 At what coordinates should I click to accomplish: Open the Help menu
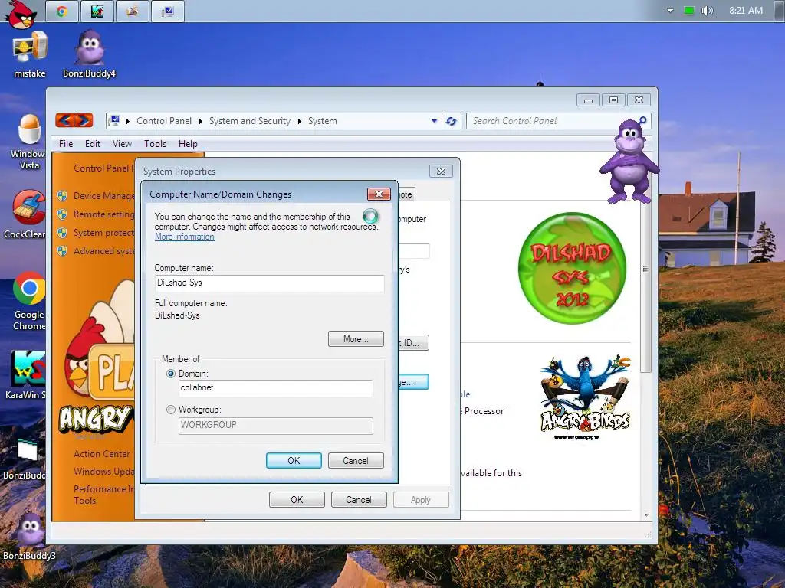(188, 144)
